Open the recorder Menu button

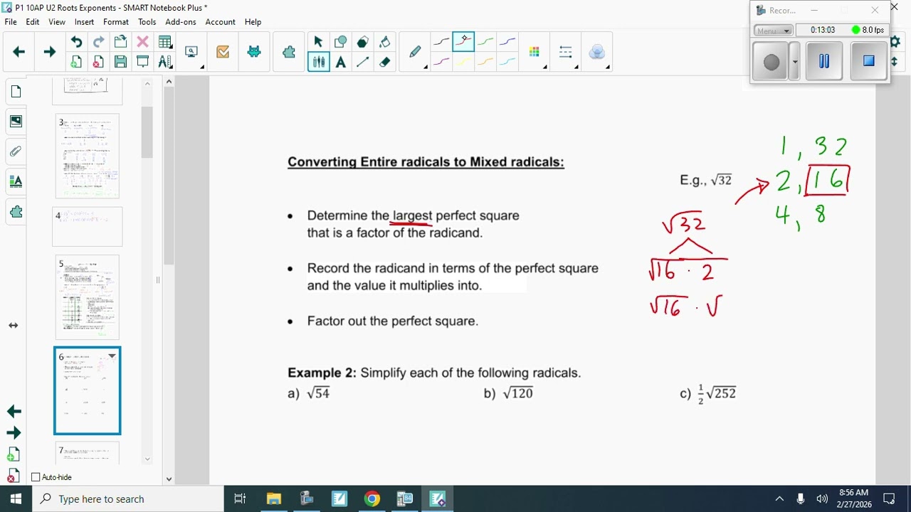coord(774,31)
